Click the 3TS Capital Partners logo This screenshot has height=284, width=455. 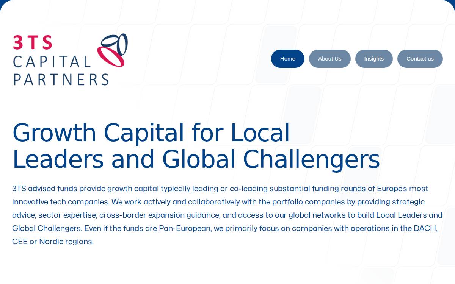coord(70,59)
